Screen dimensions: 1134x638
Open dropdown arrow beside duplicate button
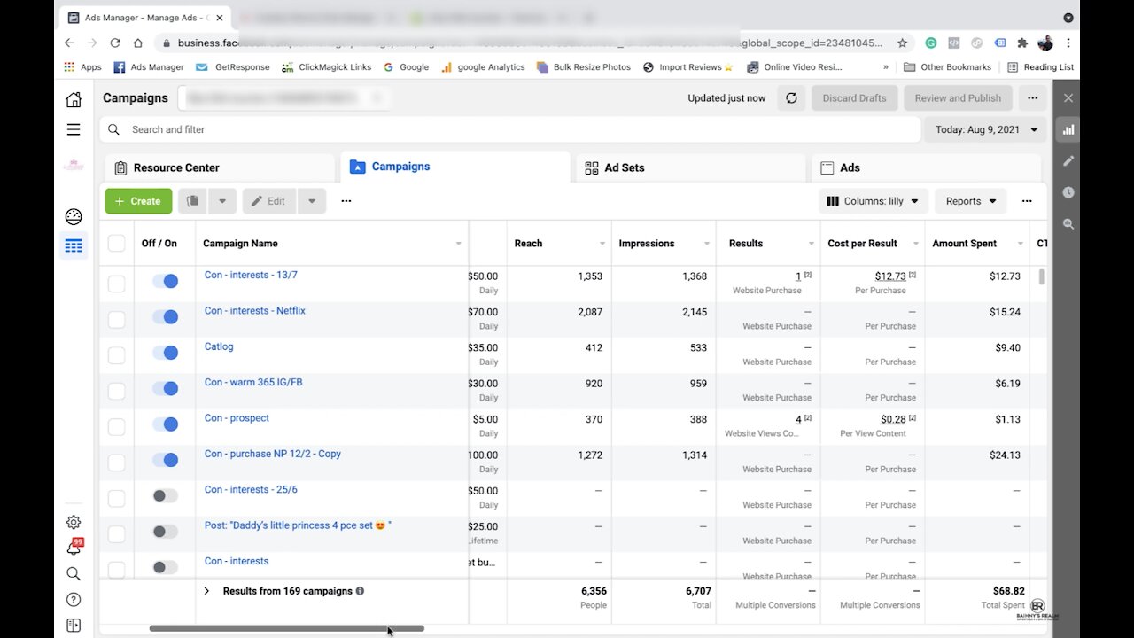pos(222,201)
